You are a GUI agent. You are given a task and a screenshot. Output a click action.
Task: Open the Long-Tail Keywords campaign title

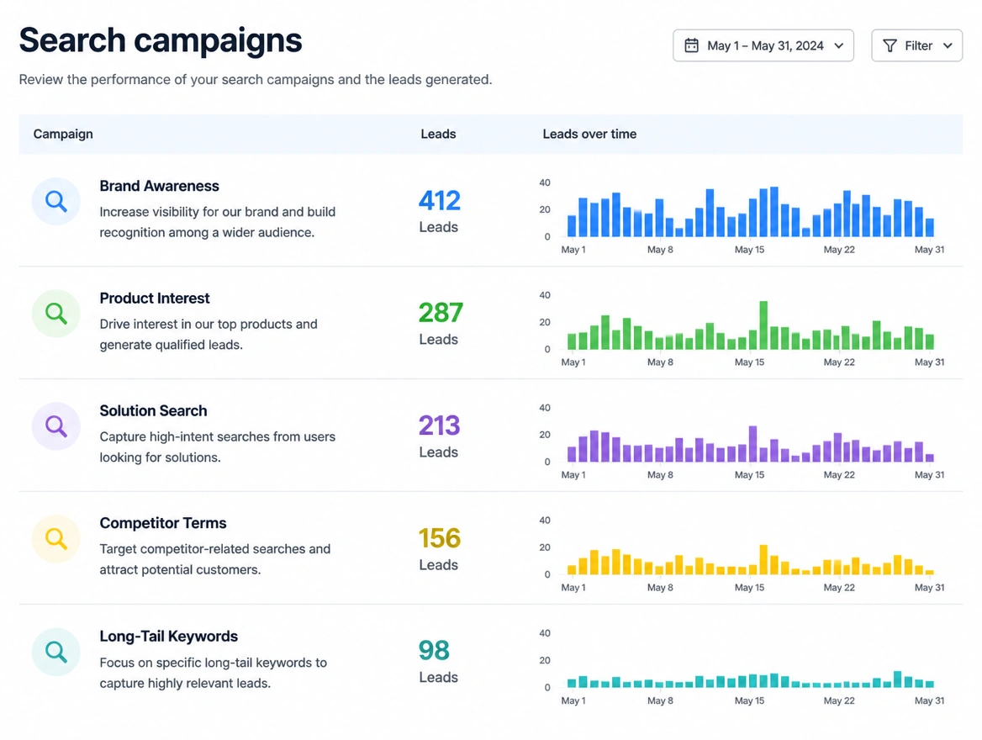[168, 637]
